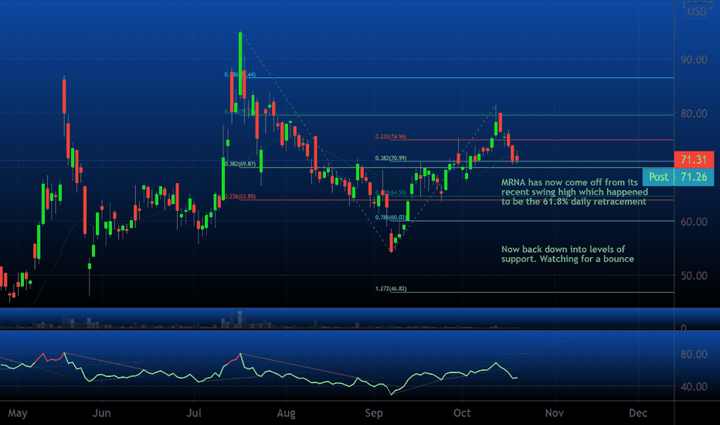Image resolution: width=720 pixels, height=425 pixels.
Task: Select the 0.236(63.89) Fibonacci label
Action: pyautogui.click(x=240, y=196)
